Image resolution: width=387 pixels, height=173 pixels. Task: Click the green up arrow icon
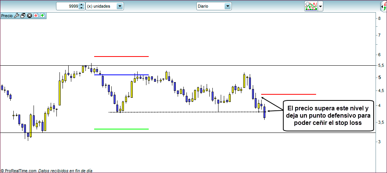pyautogui.click(x=42, y=16)
